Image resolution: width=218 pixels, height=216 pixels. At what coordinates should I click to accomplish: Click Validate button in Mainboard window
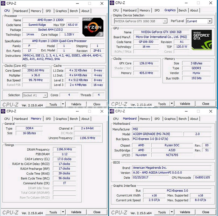tap(185, 212)
